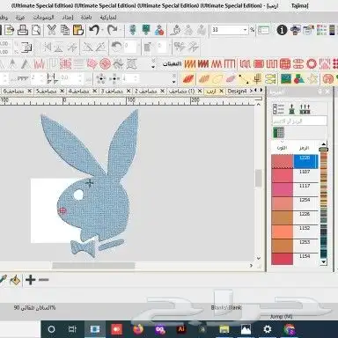Image resolution: width=338 pixels, height=338 pixels.
Task: Click the black info circle icon
Action: pyautogui.click(x=282, y=30)
